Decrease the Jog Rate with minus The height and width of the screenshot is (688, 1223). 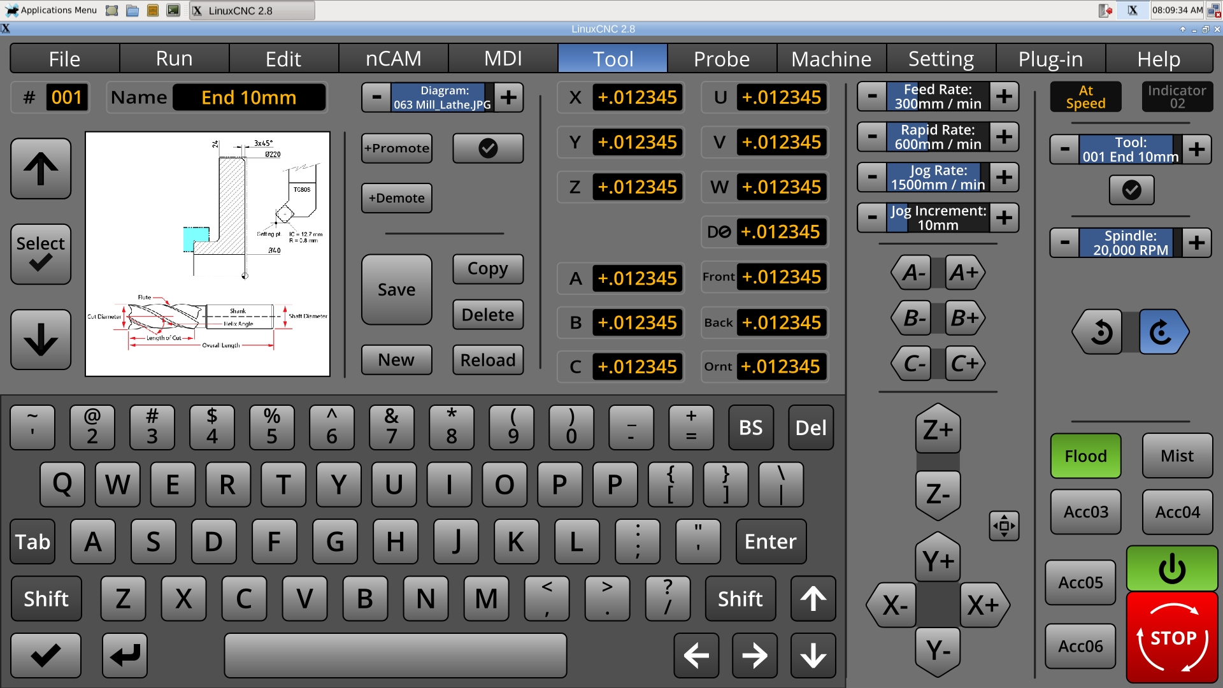pos(872,178)
